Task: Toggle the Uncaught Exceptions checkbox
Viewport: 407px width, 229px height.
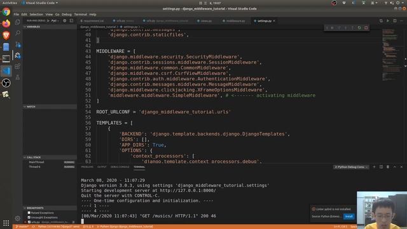Action: pyautogui.click(x=29, y=218)
